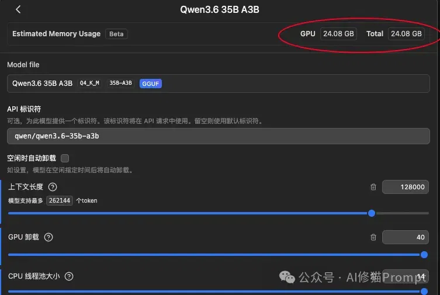Click the help icon beside GPU 卸载
This screenshot has height=295, width=440.
coord(48,237)
